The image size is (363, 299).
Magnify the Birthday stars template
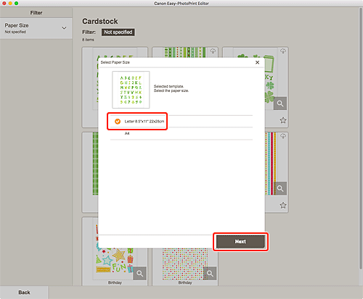coord(139,274)
